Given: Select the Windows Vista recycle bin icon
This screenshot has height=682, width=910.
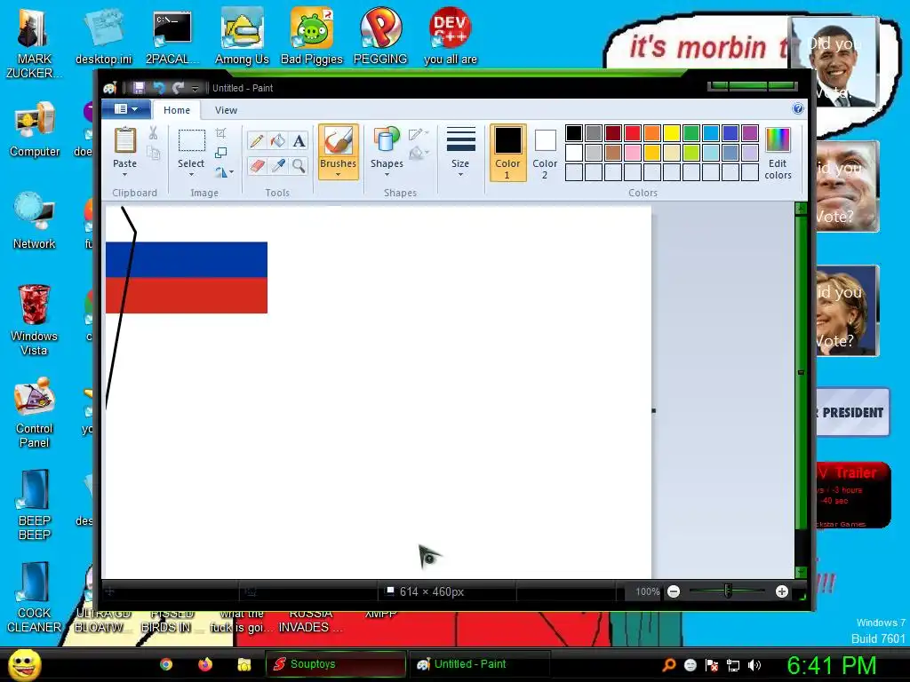Looking at the screenshot, I should click(35, 320).
